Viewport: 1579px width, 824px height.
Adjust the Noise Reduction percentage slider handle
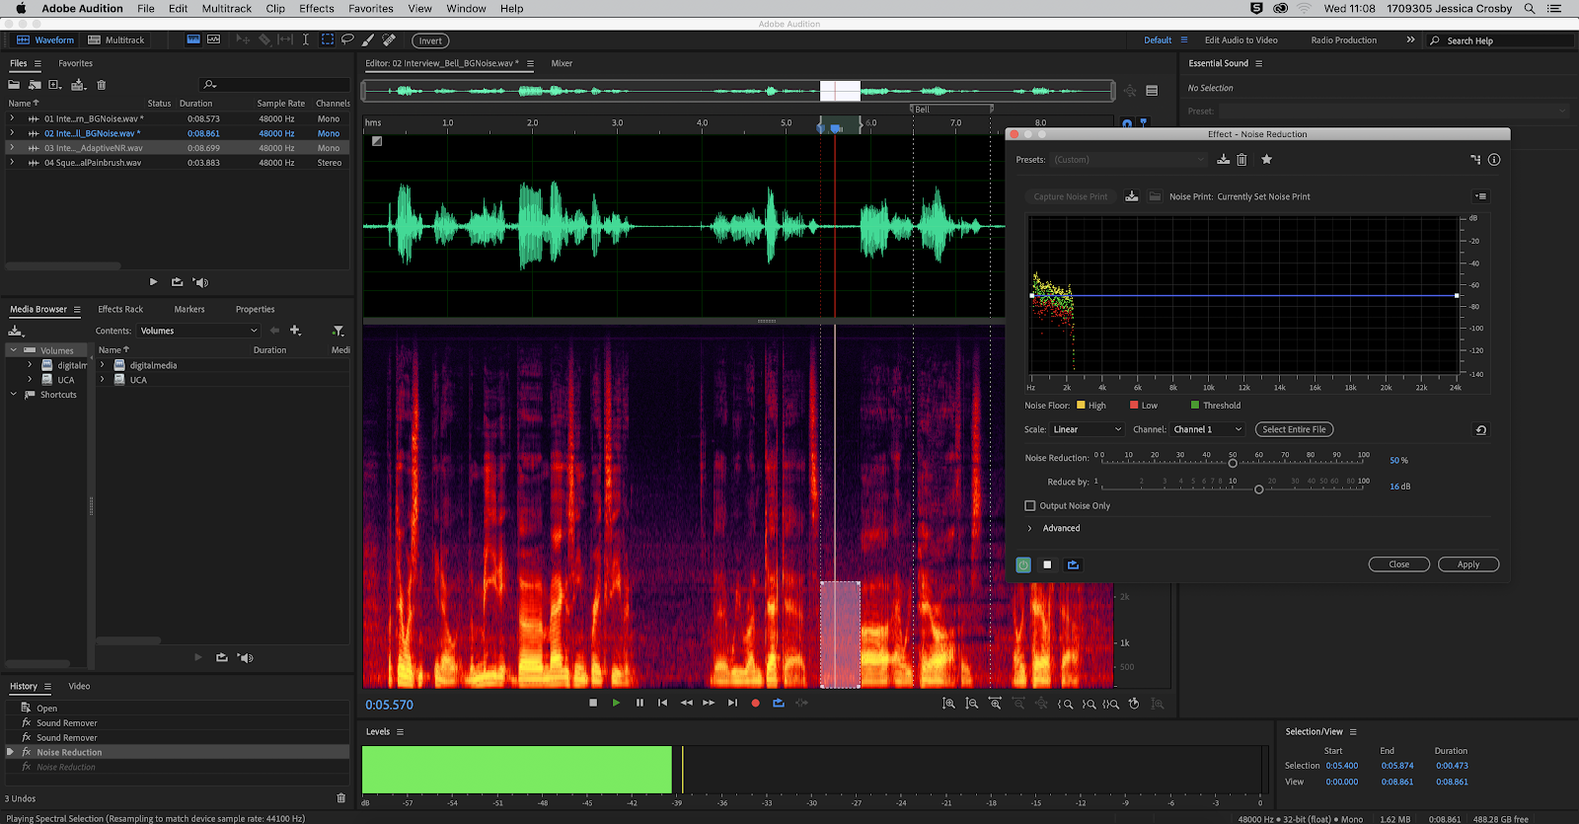pyautogui.click(x=1233, y=463)
